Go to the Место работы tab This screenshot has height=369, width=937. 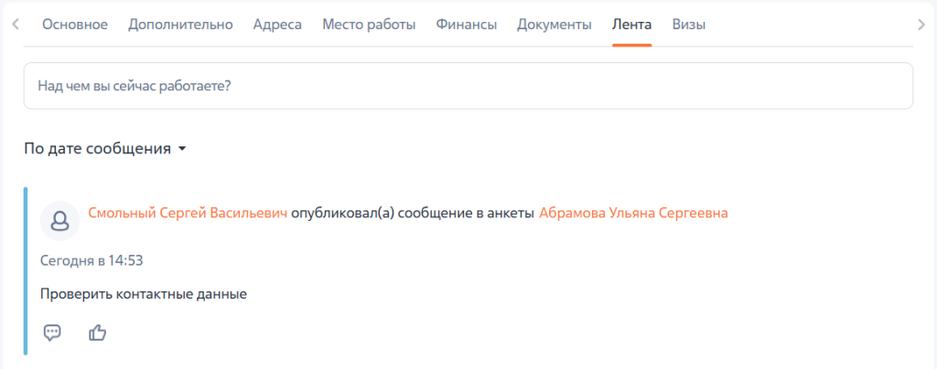click(x=369, y=25)
